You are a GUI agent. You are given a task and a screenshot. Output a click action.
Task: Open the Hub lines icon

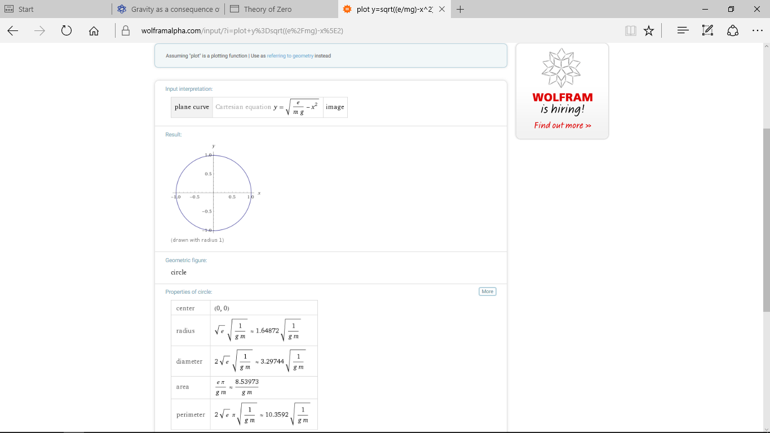[x=683, y=31]
